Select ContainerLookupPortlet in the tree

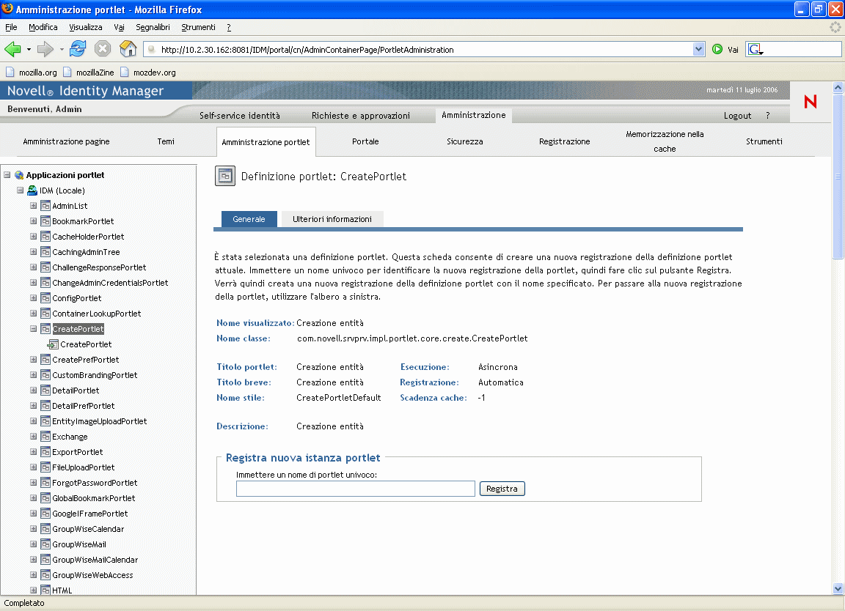pos(97,314)
